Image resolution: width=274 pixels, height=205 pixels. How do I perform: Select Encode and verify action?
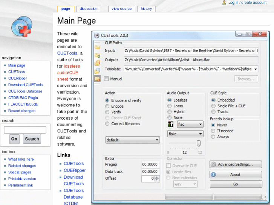pos(107,100)
